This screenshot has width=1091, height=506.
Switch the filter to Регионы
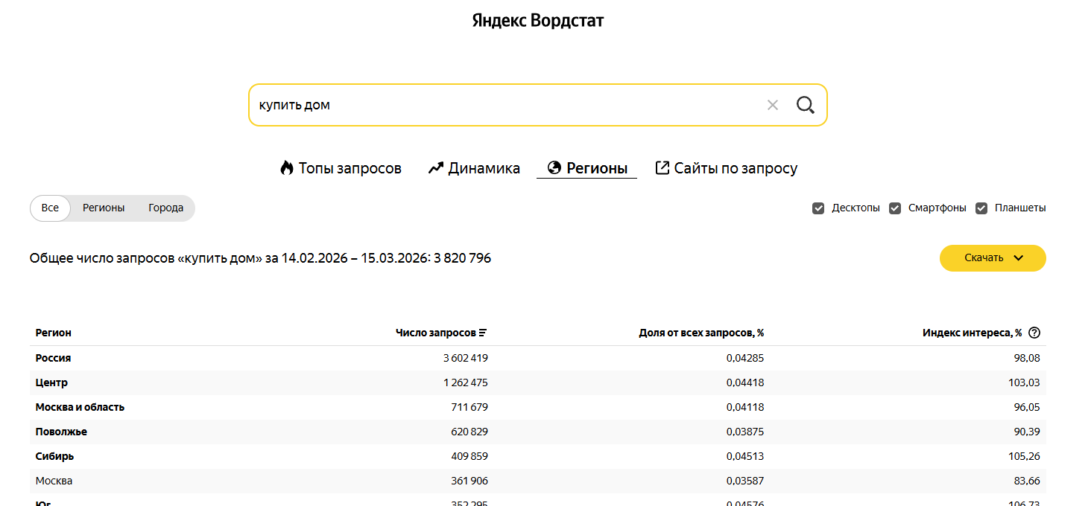coord(104,208)
